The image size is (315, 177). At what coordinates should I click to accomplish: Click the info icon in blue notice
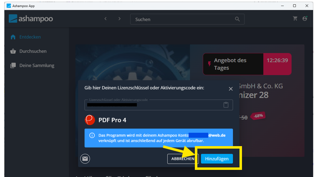[92, 135]
